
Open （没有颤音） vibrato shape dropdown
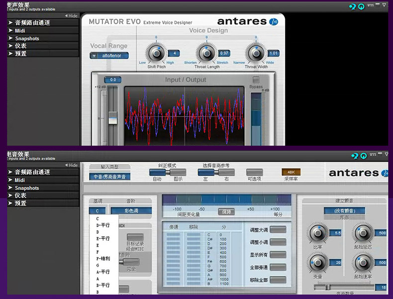[x=344, y=211]
